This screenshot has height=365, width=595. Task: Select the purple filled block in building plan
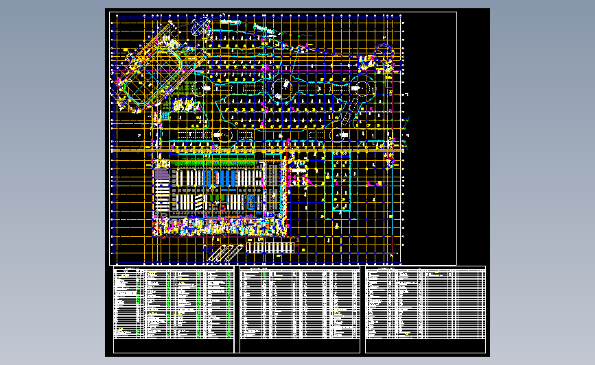(162, 174)
